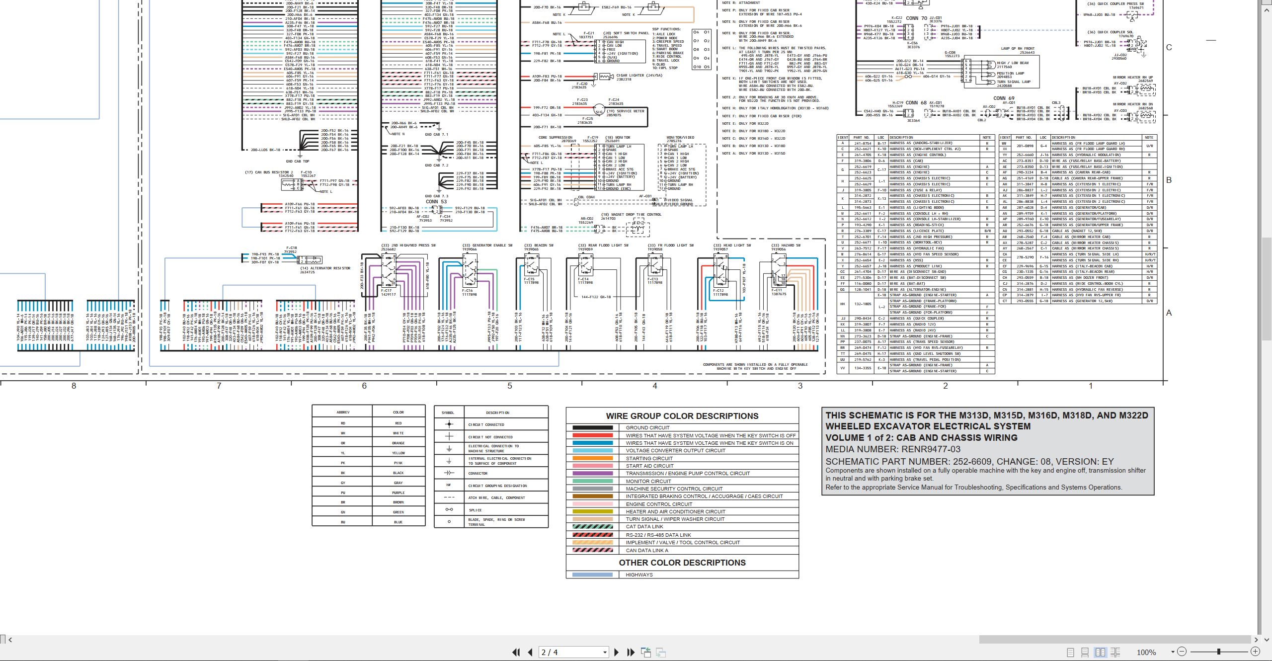Click the Head Light SW label
The width and height of the screenshot is (1272, 661).
pyautogui.click(x=732, y=246)
